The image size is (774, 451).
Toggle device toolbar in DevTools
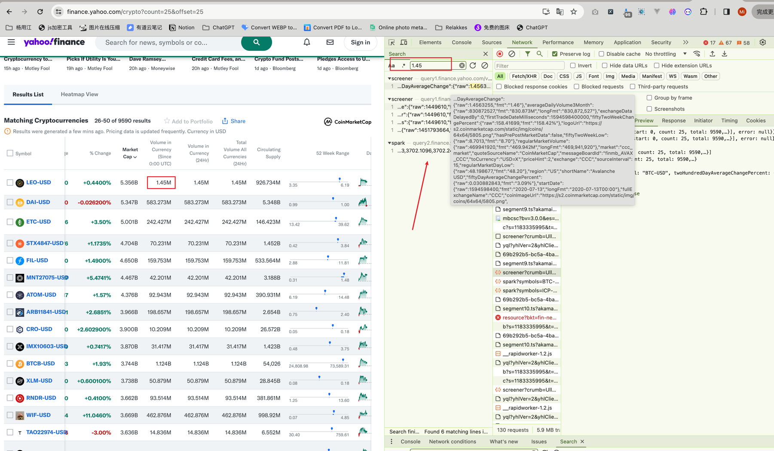[404, 42]
